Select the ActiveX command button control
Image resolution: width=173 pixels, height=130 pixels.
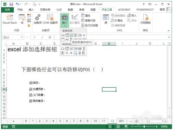click(x=63, y=49)
